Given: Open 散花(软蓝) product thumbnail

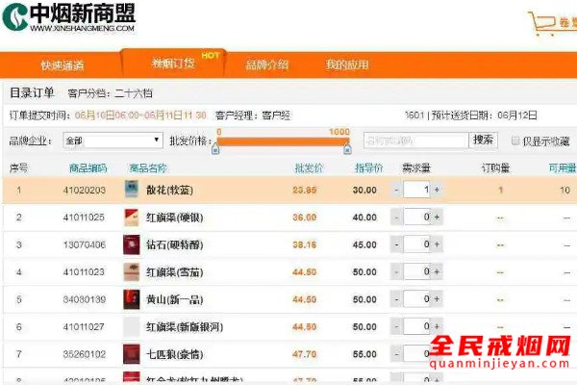Looking at the screenshot, I should click(132, 190).
